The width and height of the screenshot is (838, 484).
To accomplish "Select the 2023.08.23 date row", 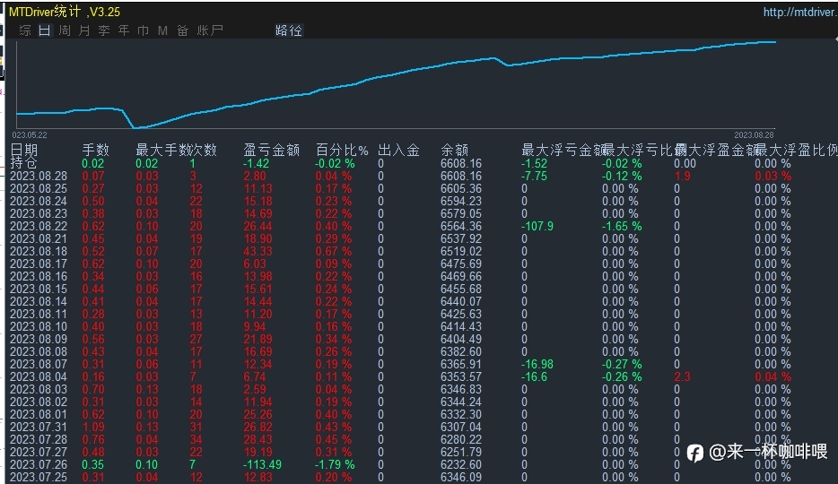I will (39, 213).
